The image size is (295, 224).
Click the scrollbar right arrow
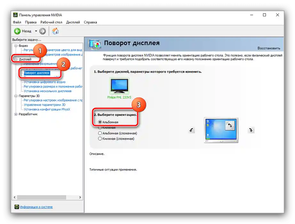coord(80,197)
